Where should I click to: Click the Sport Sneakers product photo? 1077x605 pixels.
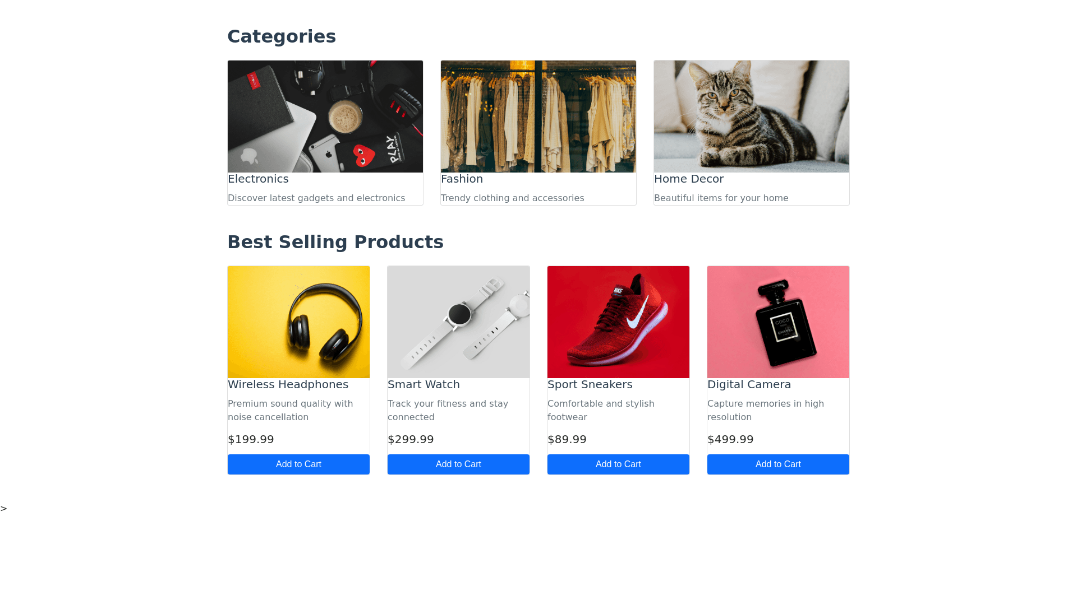618,322
